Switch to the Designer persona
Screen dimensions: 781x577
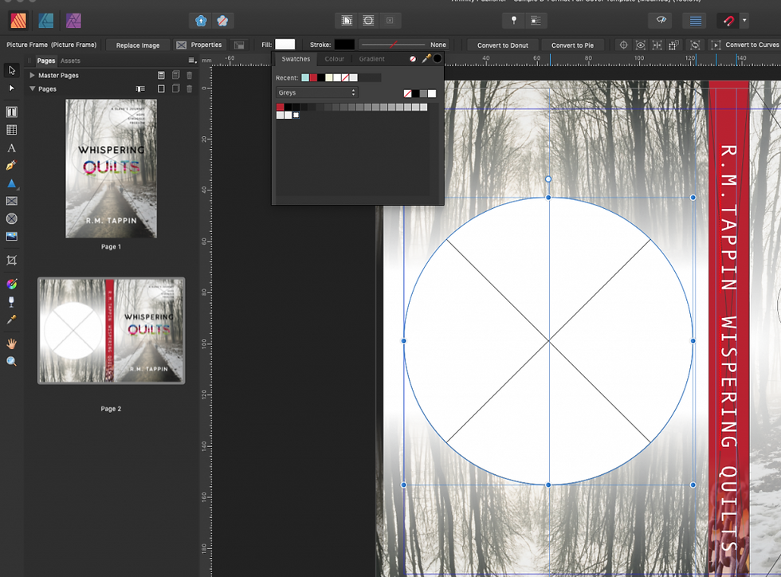tap(46, 21)
